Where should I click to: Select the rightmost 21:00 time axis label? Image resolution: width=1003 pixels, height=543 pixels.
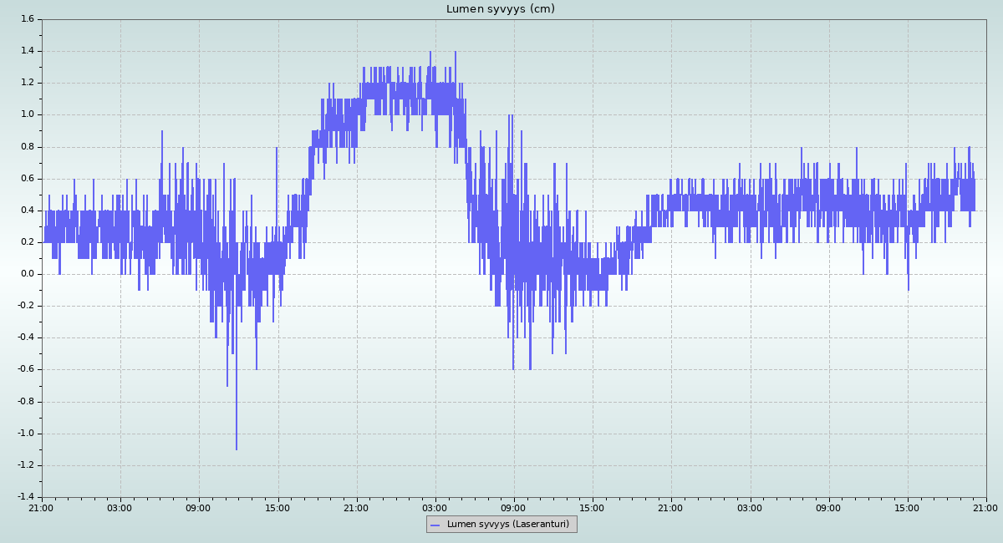[x=985, y=507]
